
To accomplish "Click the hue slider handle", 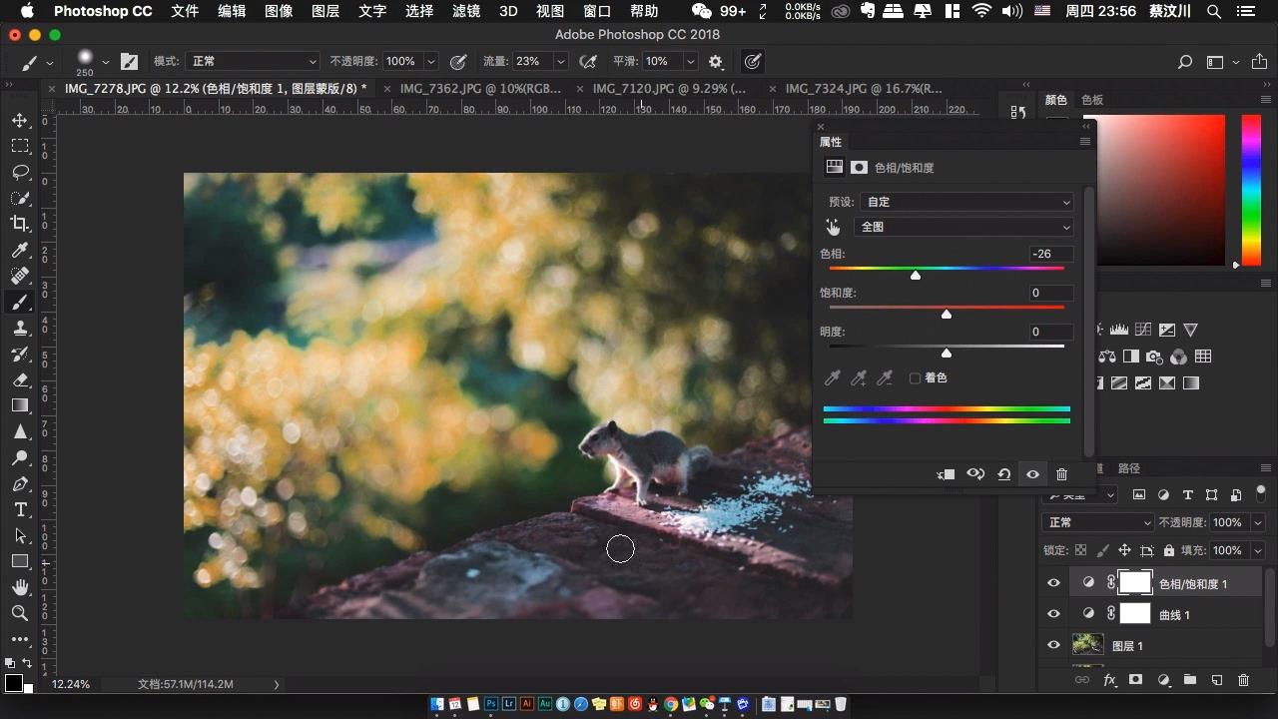I will (916, 275).
